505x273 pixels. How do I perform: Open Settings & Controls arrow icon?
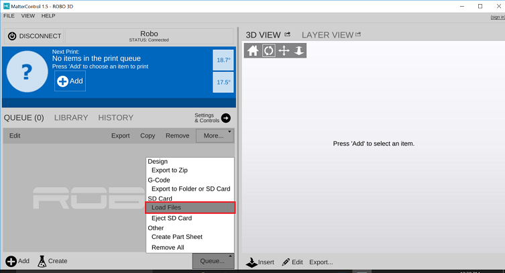(x=226, y=118)
